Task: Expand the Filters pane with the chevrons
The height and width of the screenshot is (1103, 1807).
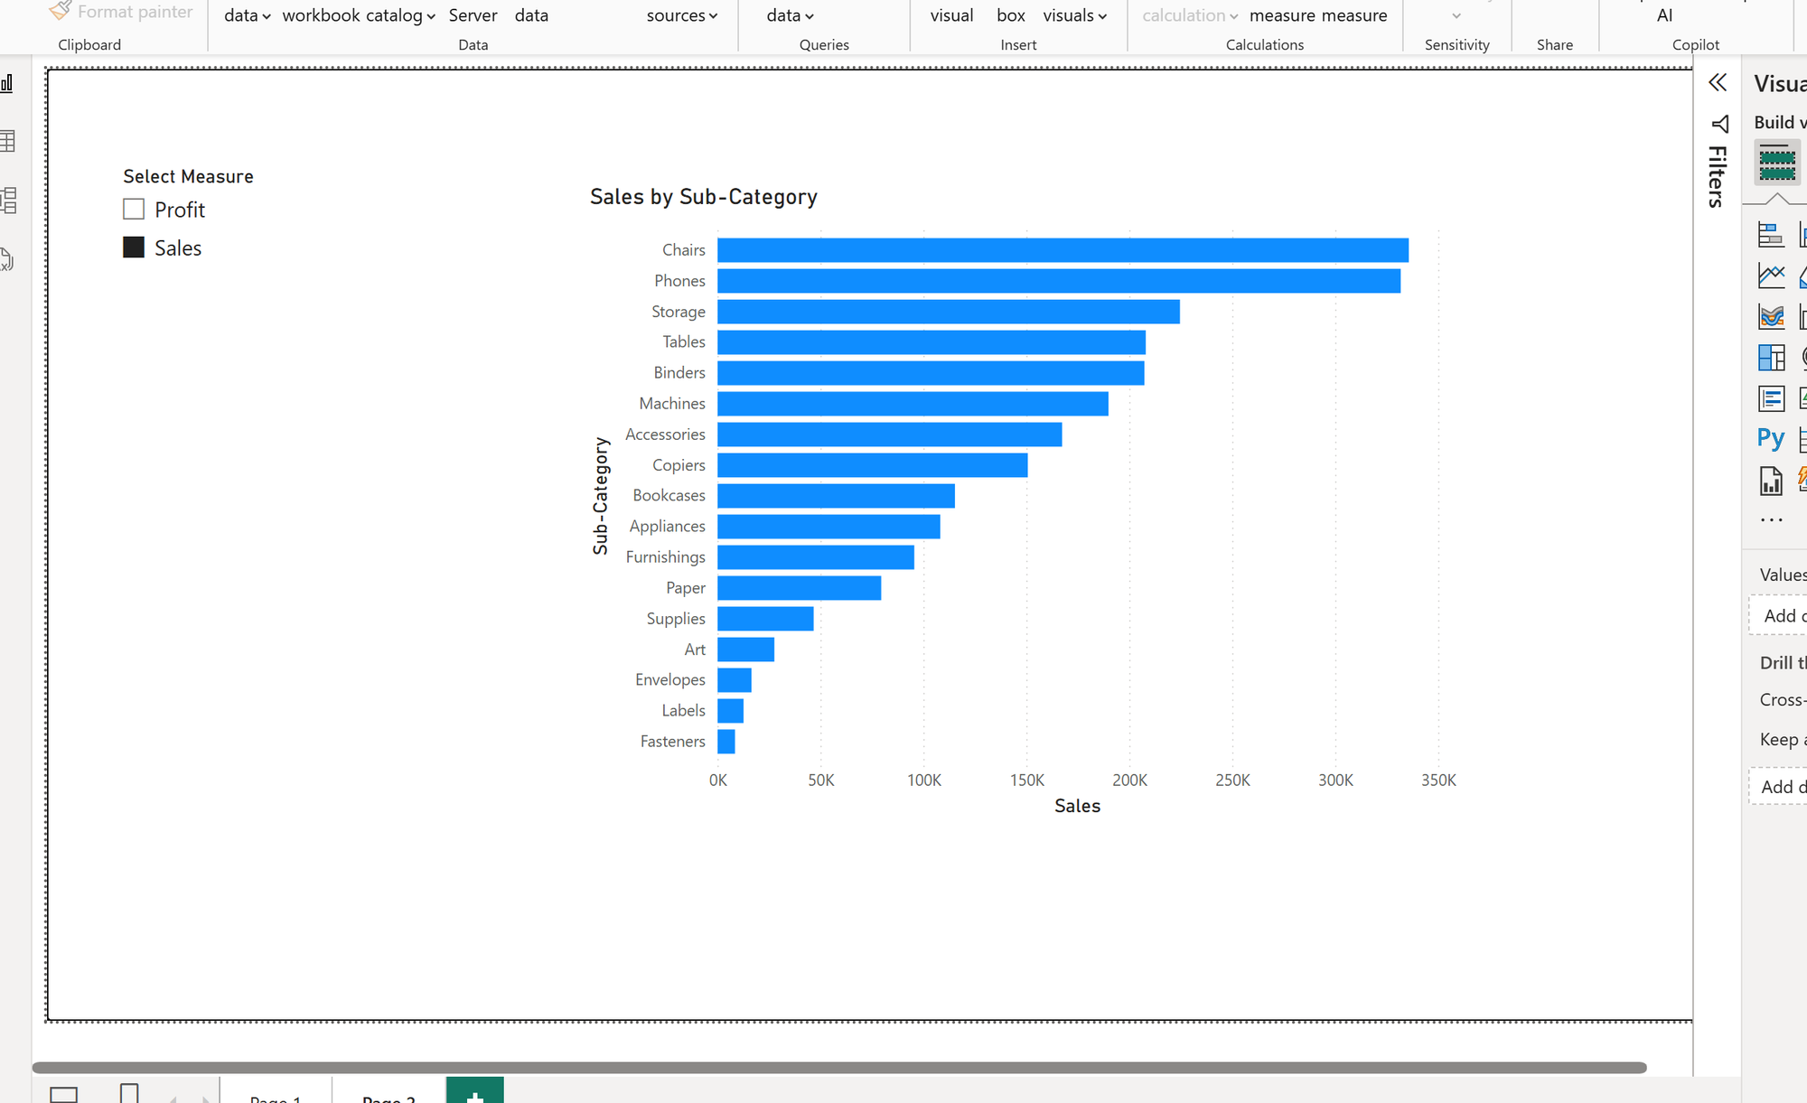Action: tap(1718, 82)
